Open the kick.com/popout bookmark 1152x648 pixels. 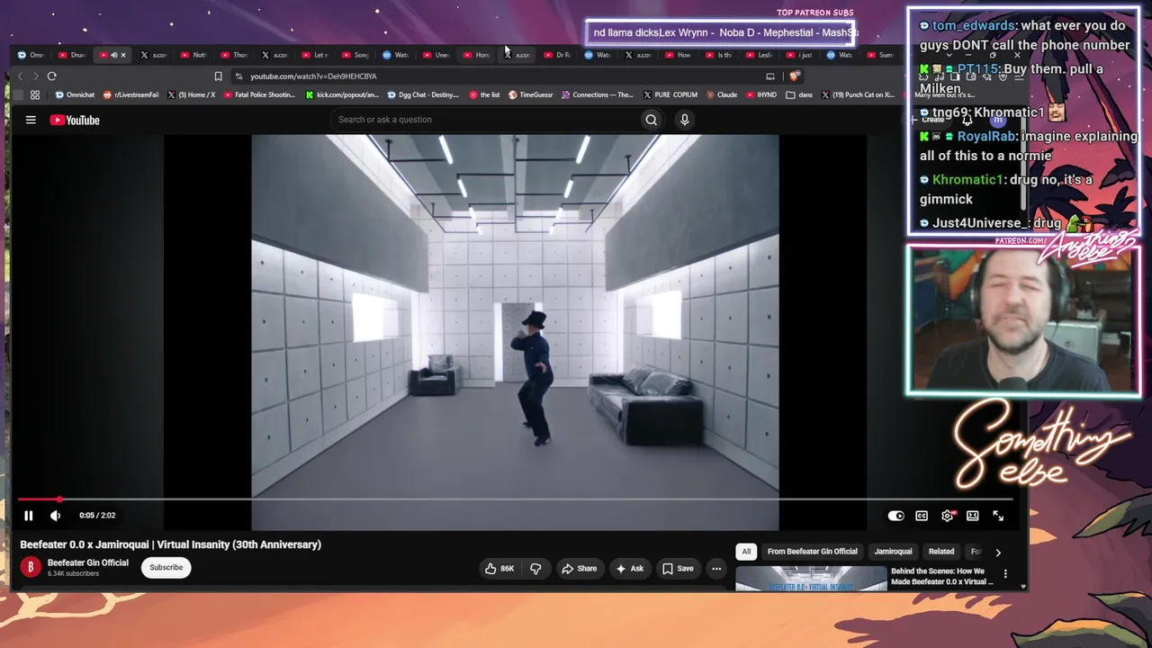coord(342,94)
